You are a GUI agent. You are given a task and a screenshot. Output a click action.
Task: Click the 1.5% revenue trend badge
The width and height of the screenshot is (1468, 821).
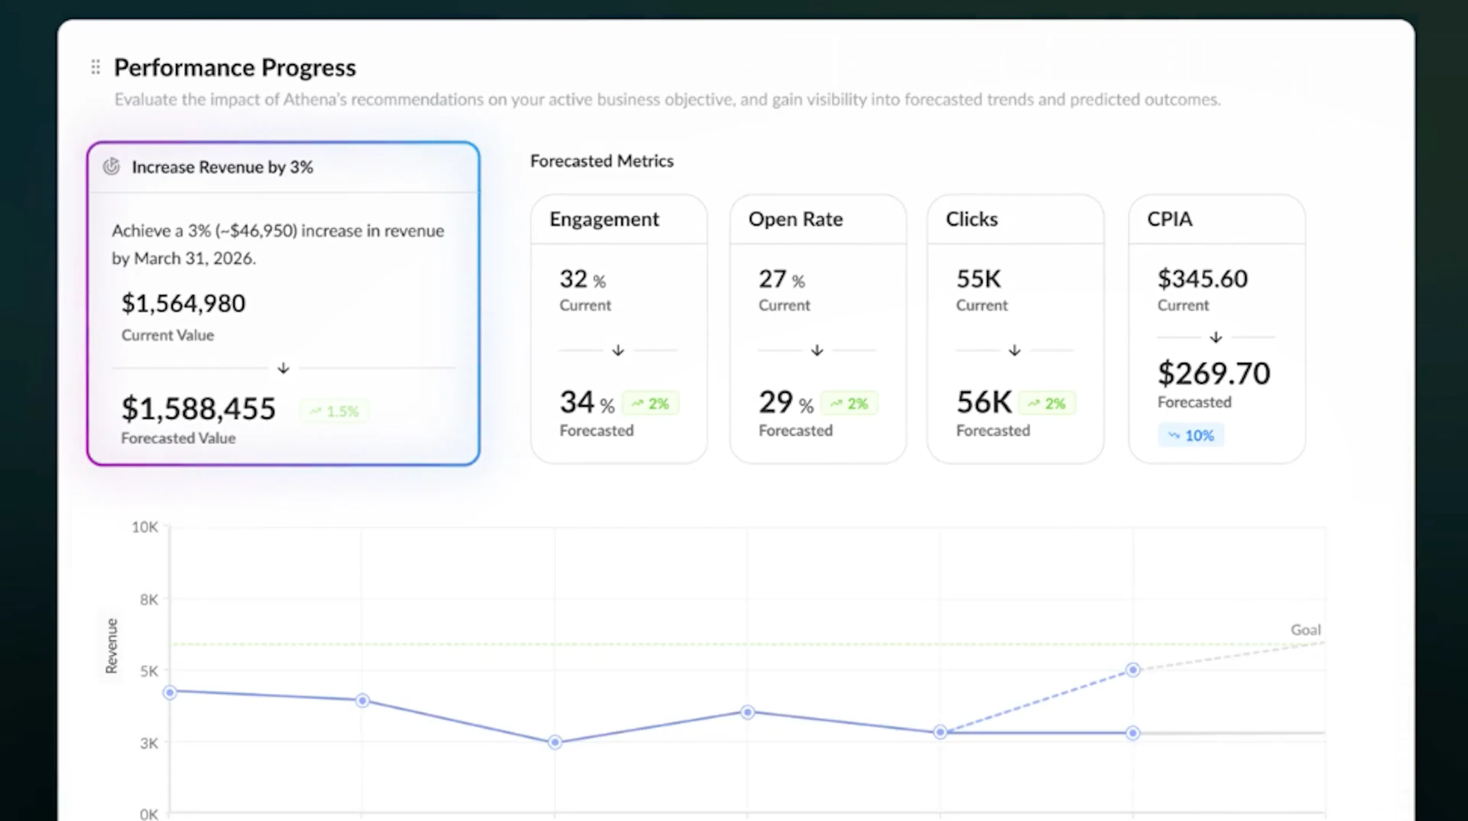335,411
